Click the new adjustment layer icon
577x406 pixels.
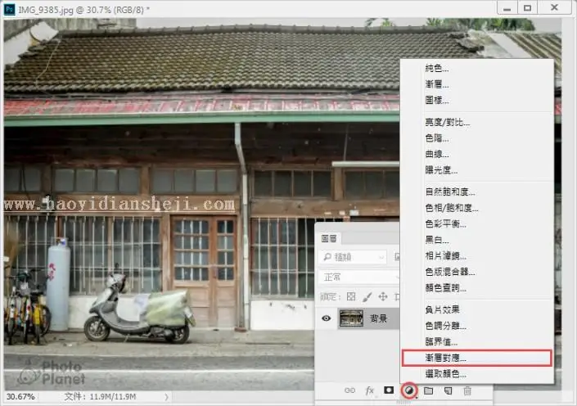click(x=409, y=390)
